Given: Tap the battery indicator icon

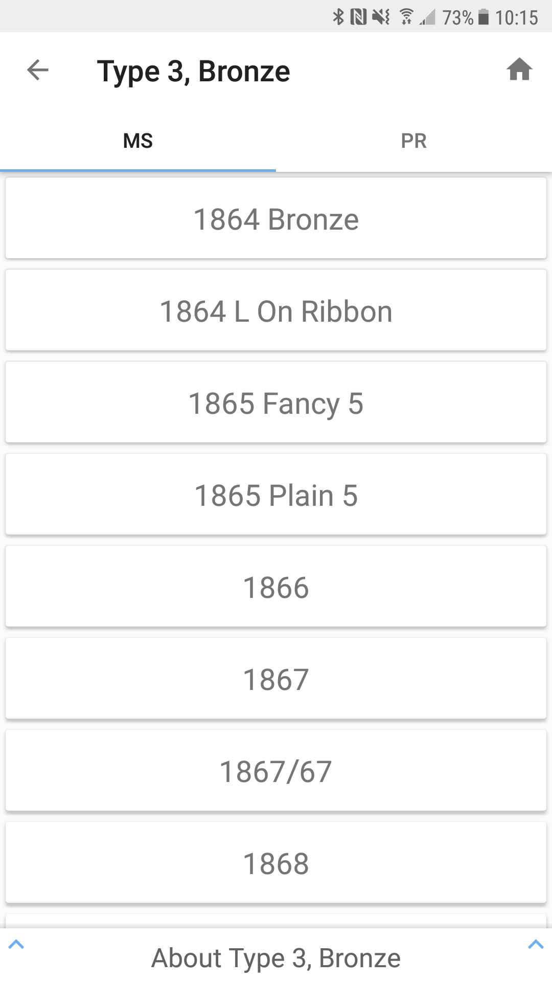Looking at the screenshot, I should pyautogui.click(x=483, y=17).
